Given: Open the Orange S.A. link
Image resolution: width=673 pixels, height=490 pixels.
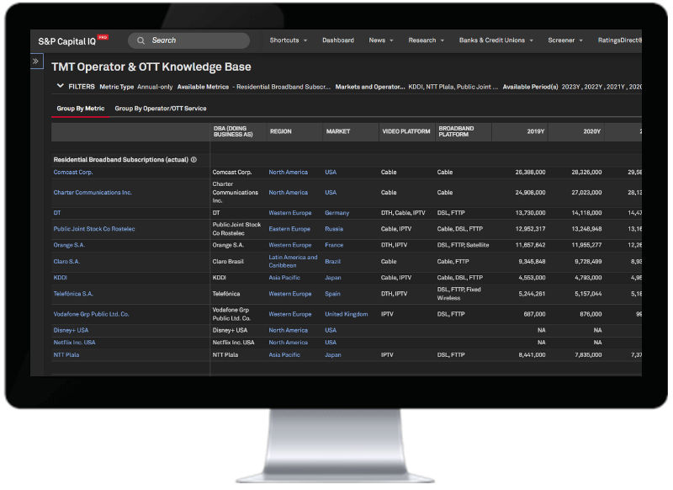Looking at the screenshot, I should (x=69, y=245).
